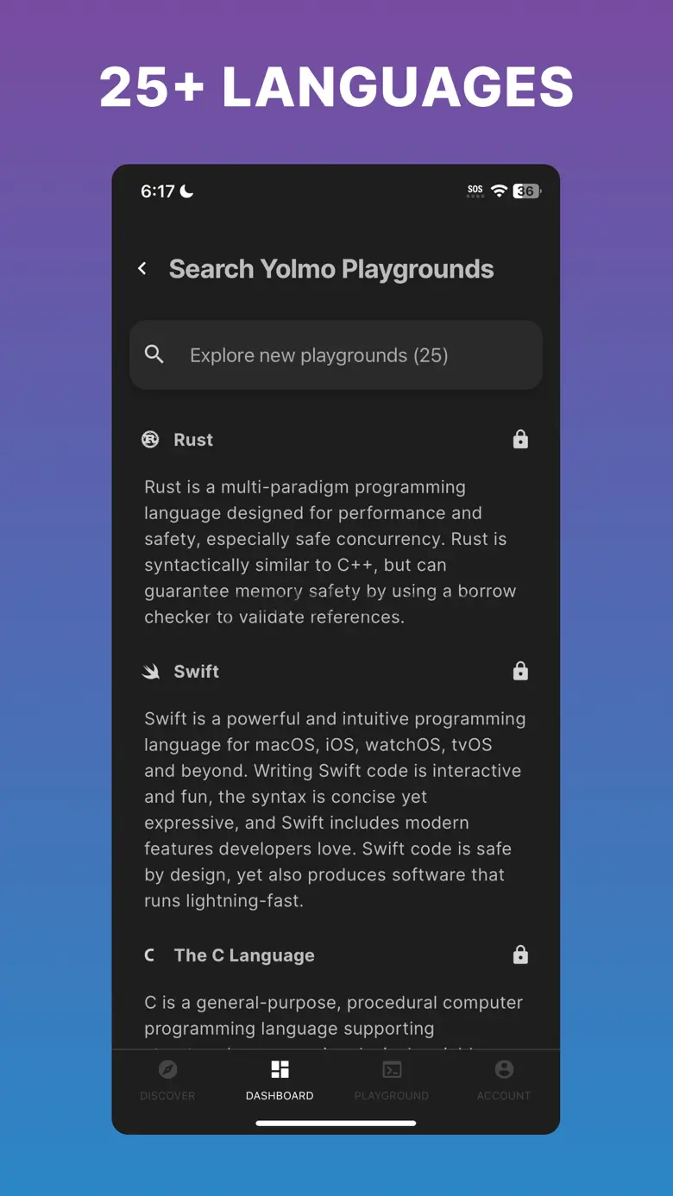
Task: Tap the Account profile icon
Action: point(504,1069)
